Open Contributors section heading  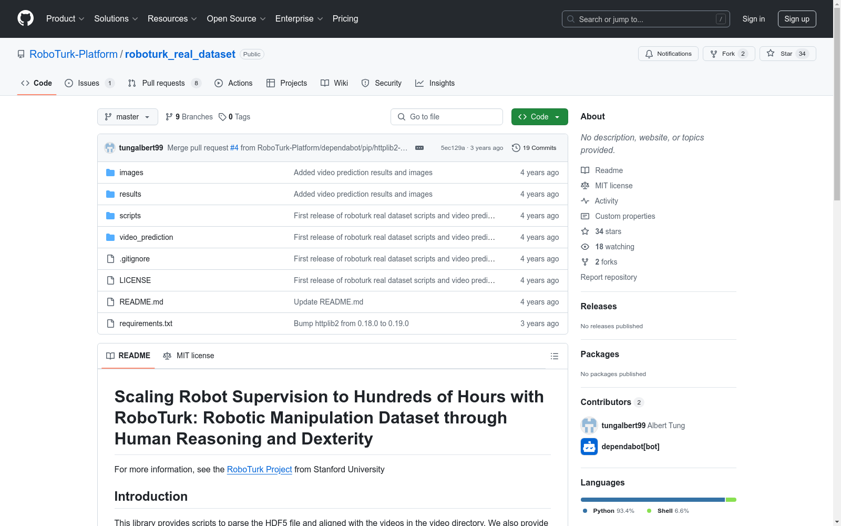pyautogui.click(x=606, y=402)
